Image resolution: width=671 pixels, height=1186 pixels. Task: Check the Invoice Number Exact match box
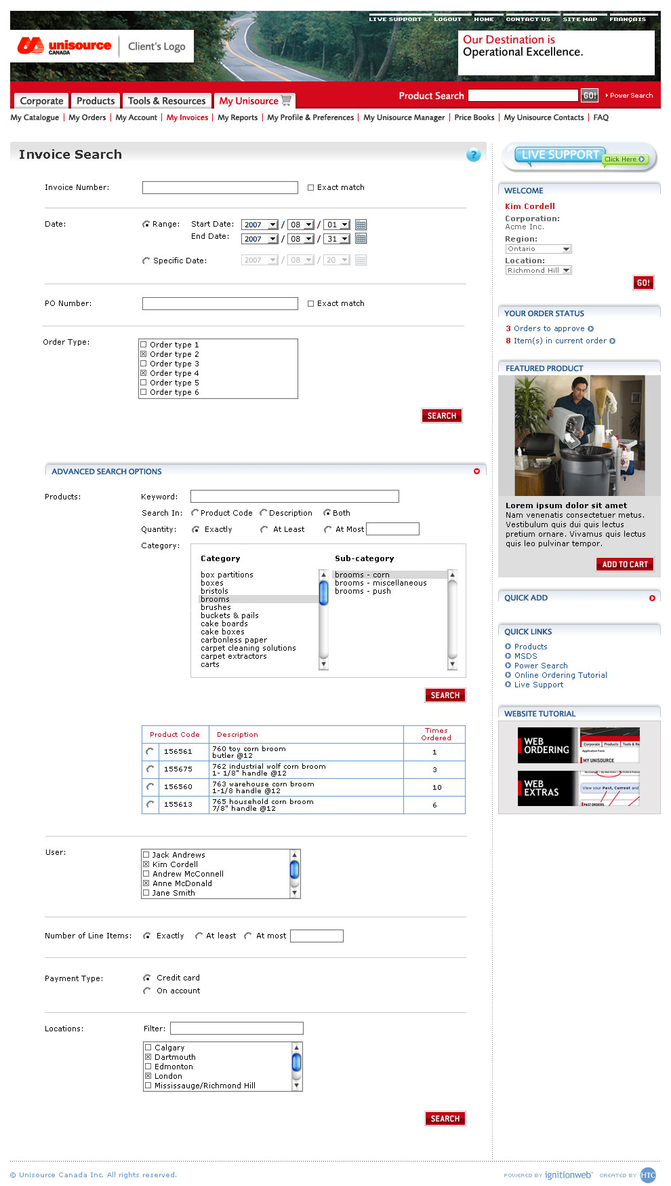tap(311, 188)
